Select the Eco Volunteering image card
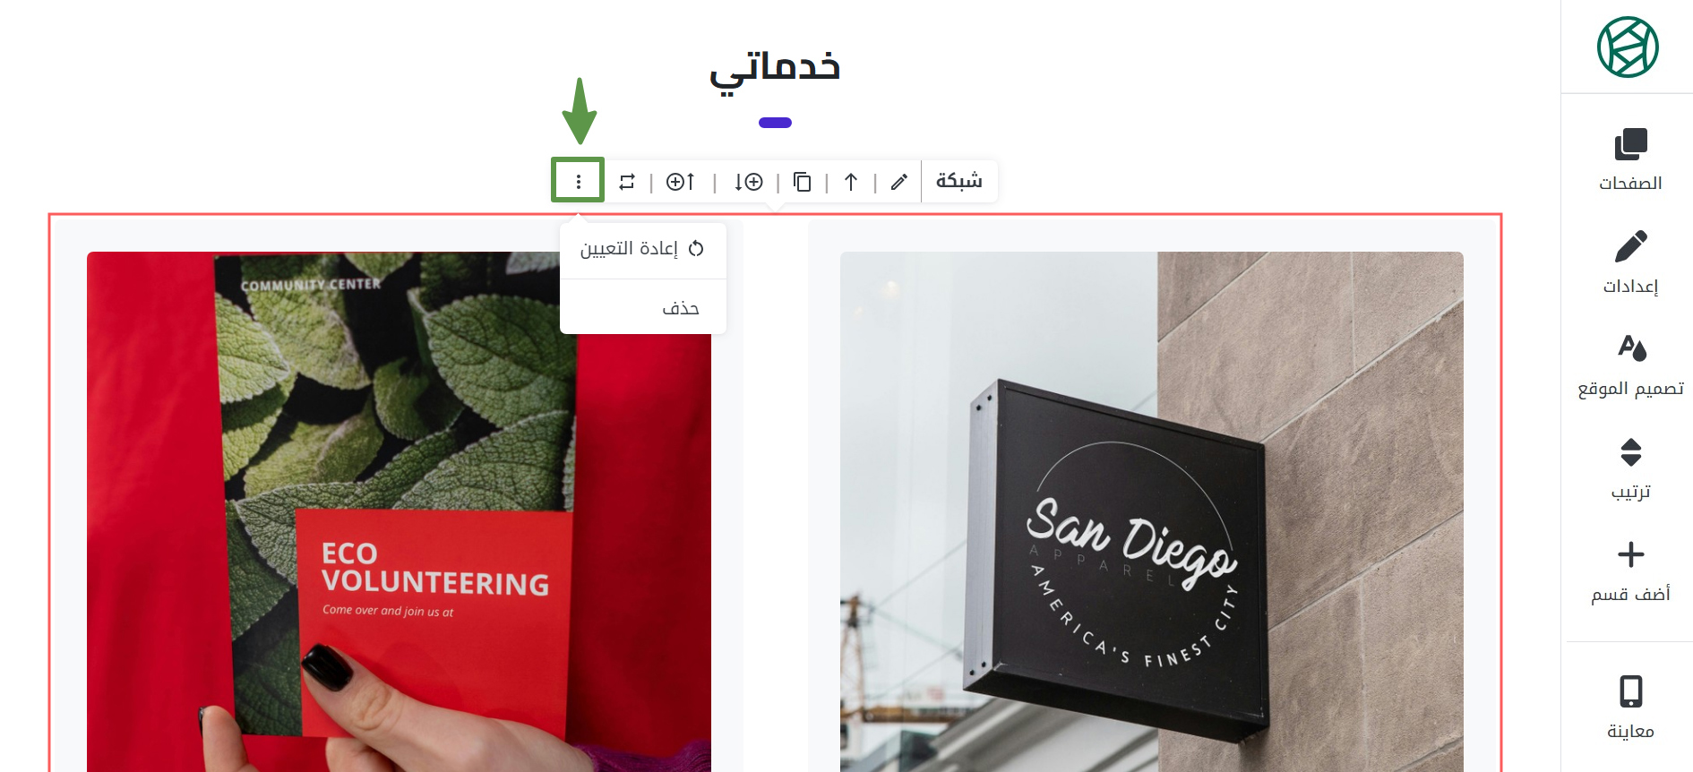This screenshot has height=772, width=1693. (399, 511)
